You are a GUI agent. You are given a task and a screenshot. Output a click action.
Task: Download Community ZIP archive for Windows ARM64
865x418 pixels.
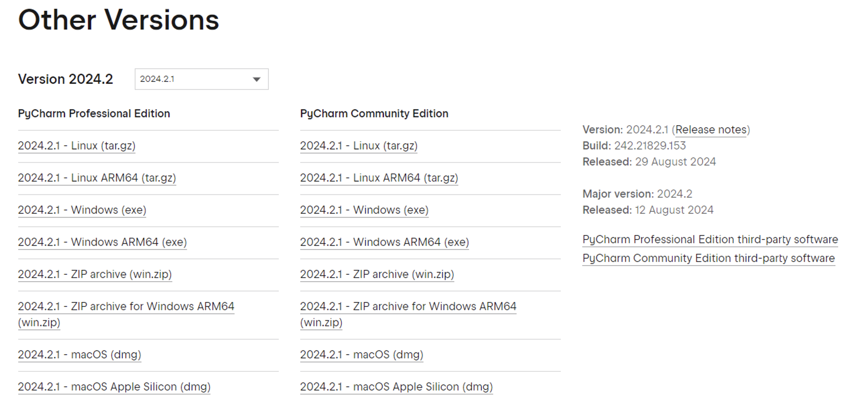tap(408, 306)
